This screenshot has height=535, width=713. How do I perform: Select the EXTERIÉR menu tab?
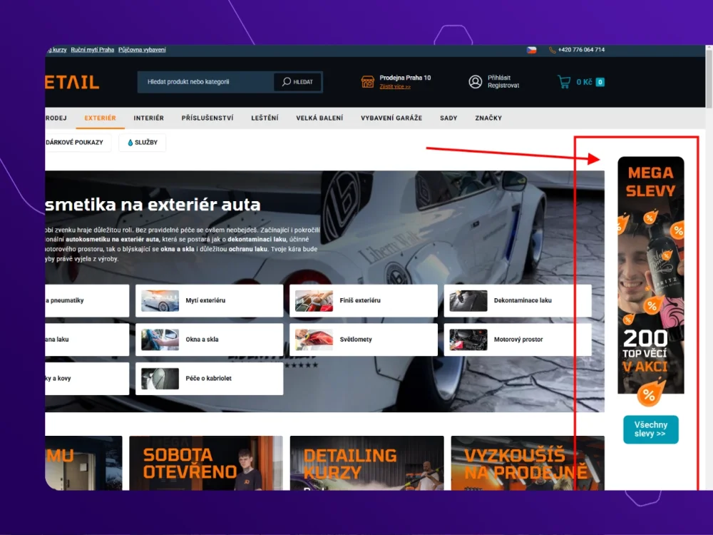[x=100, y=118]
